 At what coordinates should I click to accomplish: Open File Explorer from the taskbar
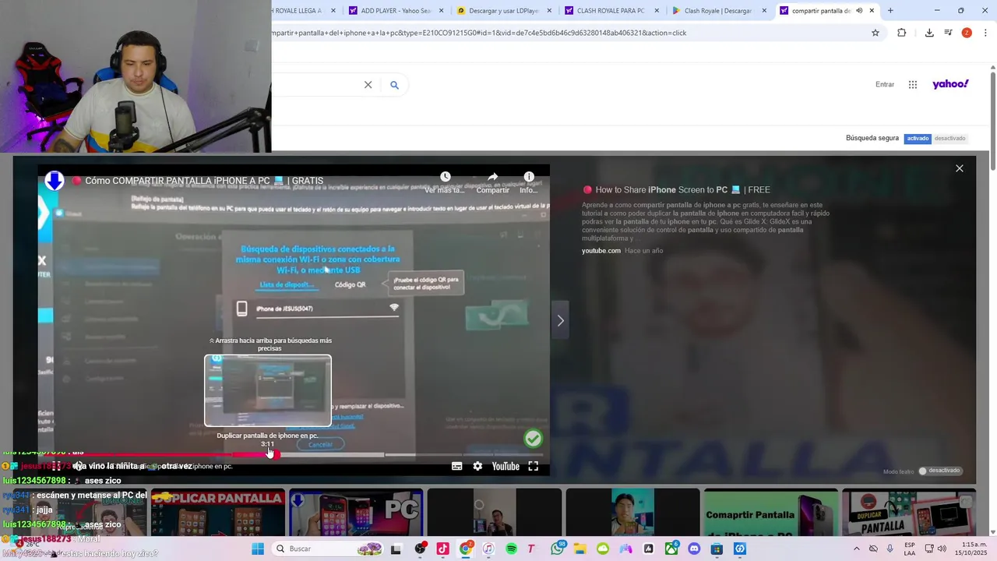[x=580, y=549]
